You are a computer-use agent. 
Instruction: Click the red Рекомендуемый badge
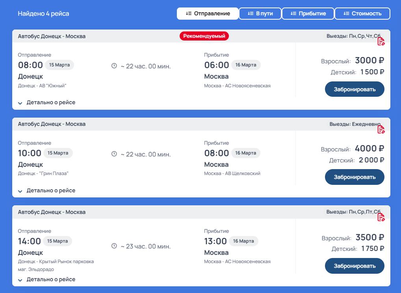pyautogui.click(x=204, y=36)
